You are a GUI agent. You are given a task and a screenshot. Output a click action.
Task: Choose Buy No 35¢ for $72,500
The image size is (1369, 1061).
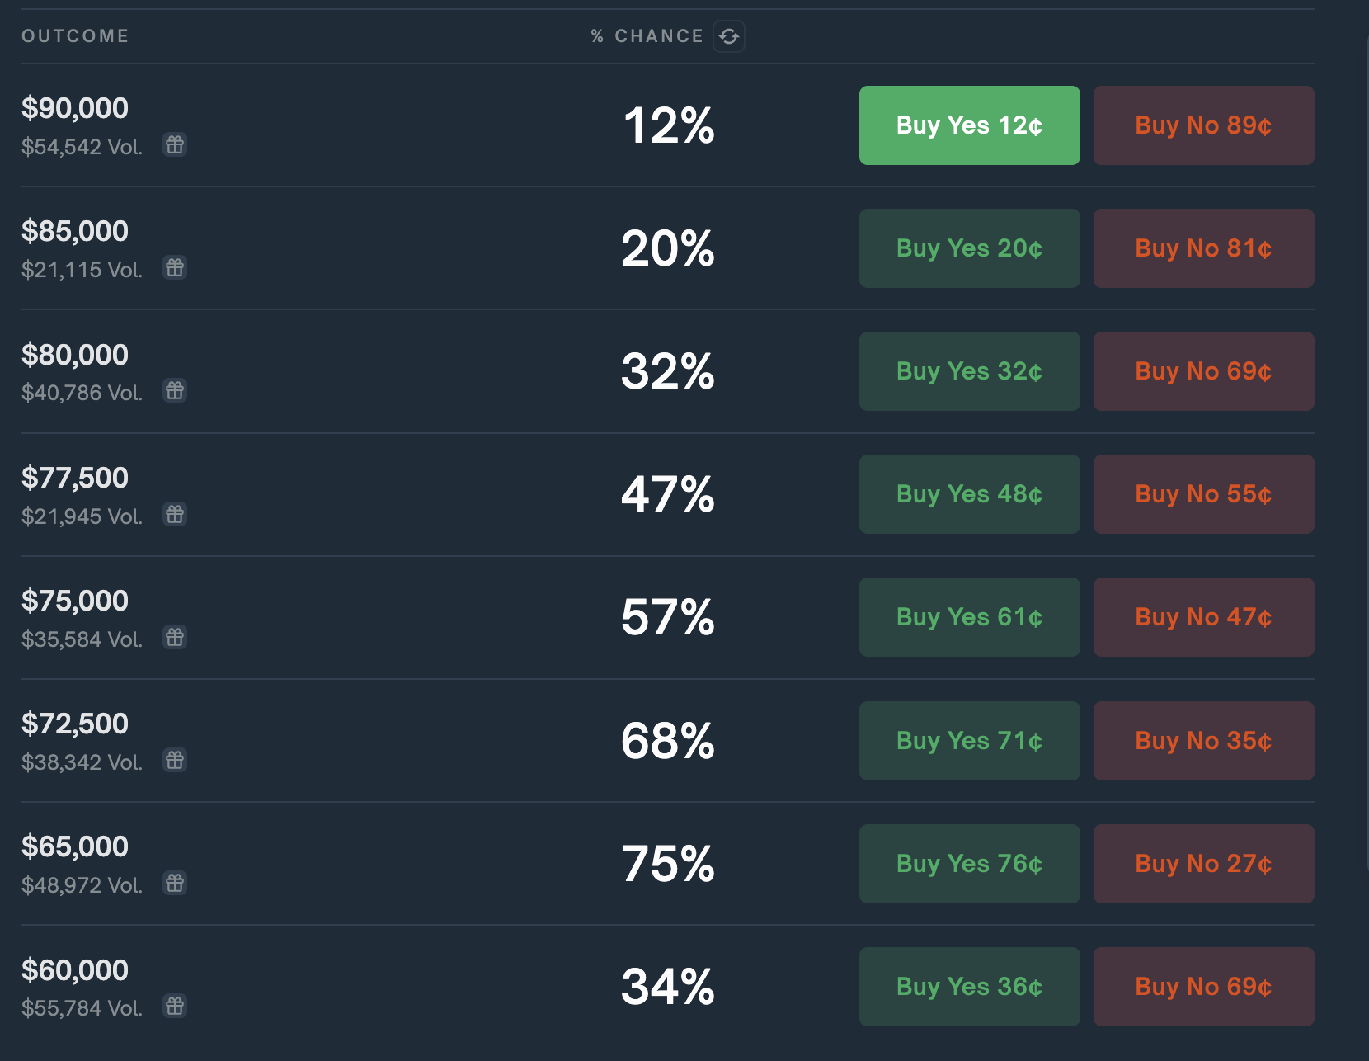click(1203, 741)
